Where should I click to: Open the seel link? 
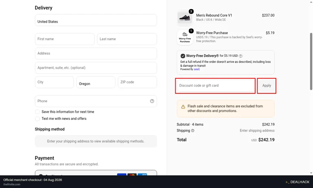pyautogui.click(x=196, y=69)
